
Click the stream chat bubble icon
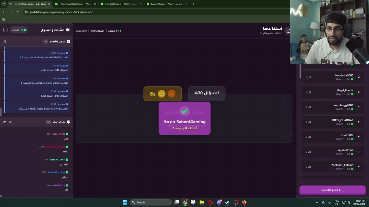point(69,122)
